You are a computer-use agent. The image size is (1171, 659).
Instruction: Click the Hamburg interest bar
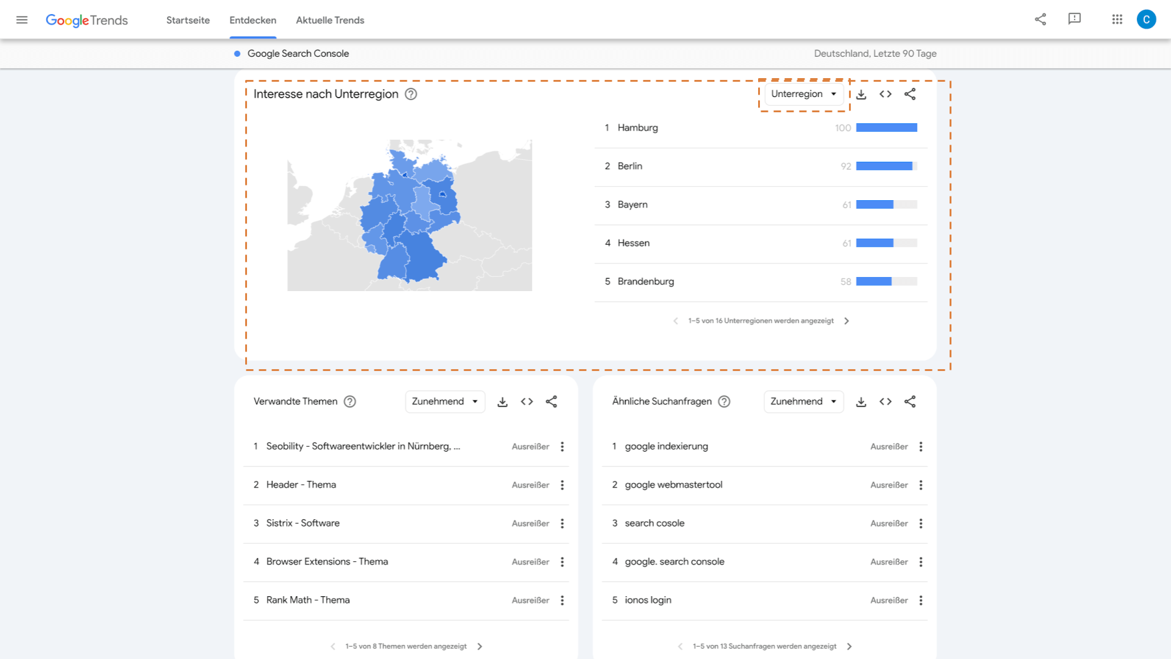pos(887,128)
